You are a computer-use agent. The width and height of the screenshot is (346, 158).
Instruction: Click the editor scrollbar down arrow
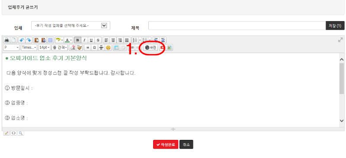coord(342,120)
